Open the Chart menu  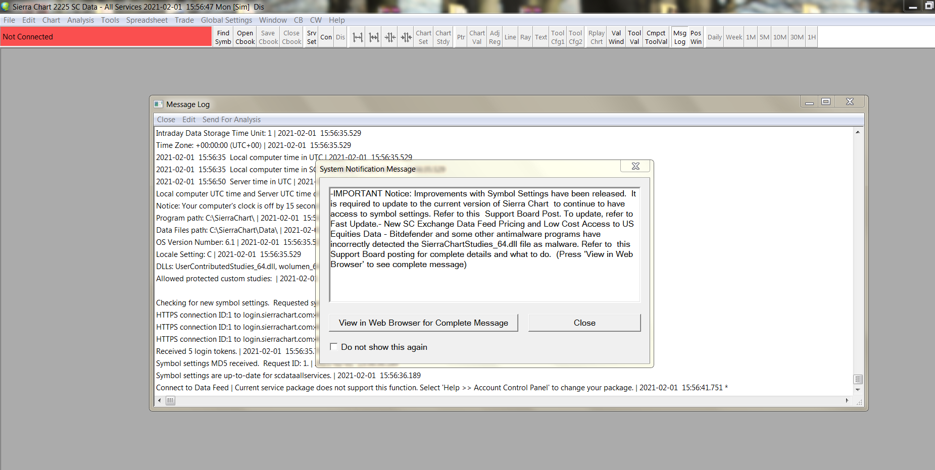(51, 20)
